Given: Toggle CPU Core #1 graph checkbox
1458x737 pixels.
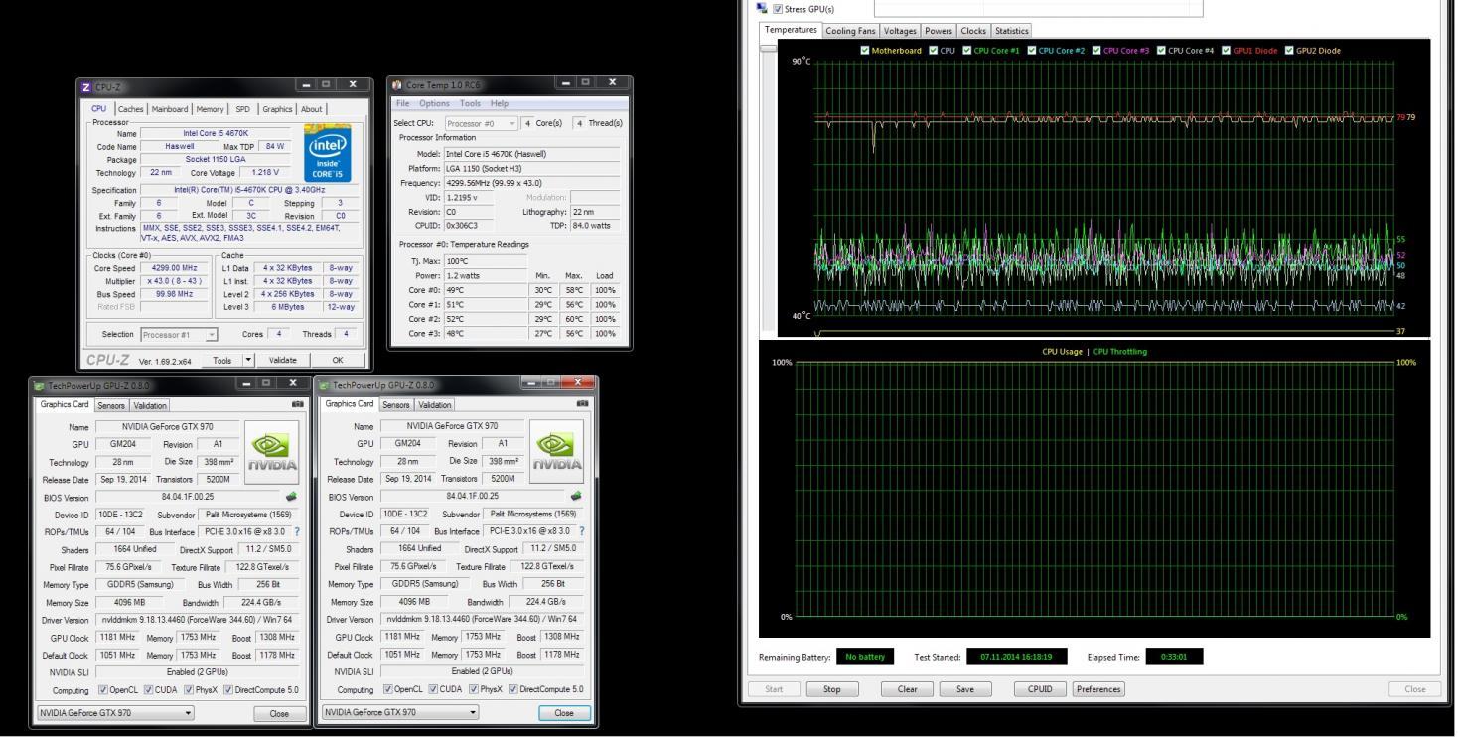Looking at the screenshot, I should (967, 50).
